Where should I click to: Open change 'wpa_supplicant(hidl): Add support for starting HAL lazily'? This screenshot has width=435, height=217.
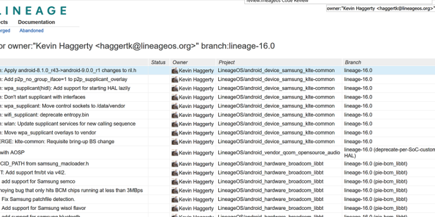tap(67, 88)
